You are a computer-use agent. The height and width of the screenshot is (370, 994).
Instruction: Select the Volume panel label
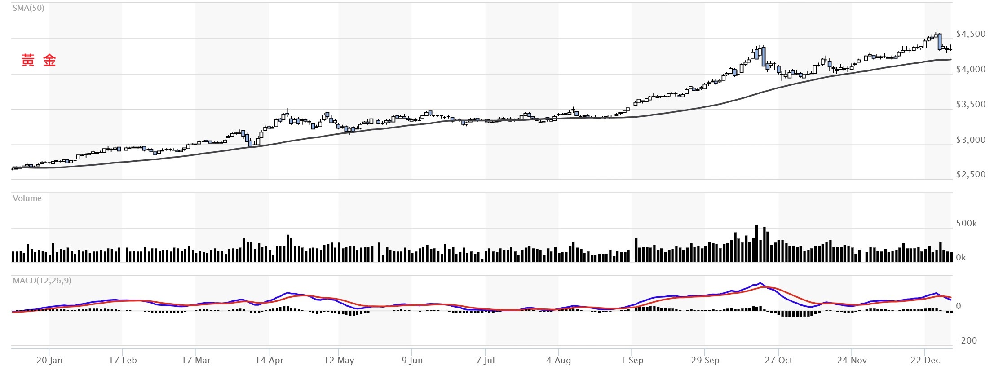pos(27,198)
